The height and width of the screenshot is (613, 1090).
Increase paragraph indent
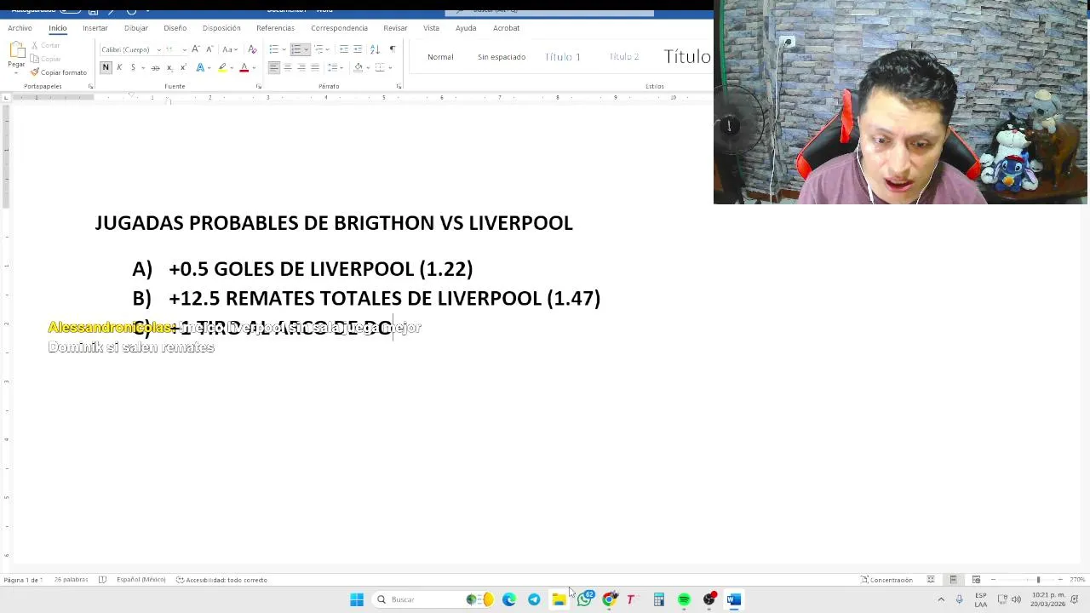358,49
